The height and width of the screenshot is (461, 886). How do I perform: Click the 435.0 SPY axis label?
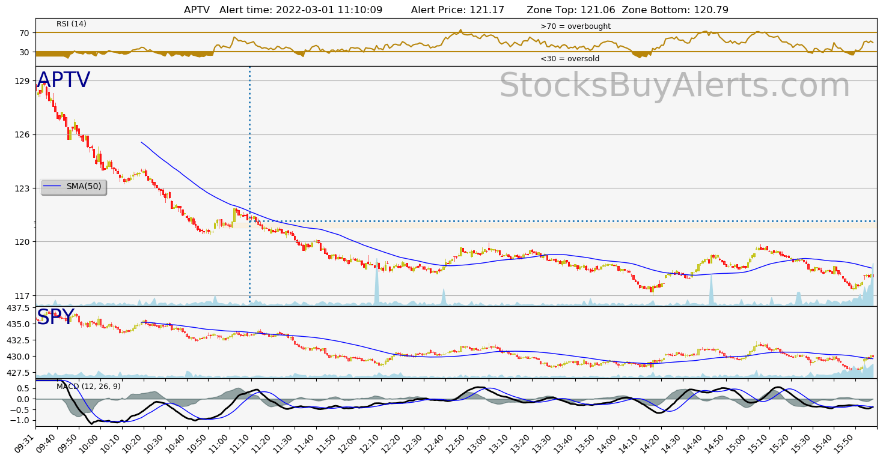[x=19, y=324]
